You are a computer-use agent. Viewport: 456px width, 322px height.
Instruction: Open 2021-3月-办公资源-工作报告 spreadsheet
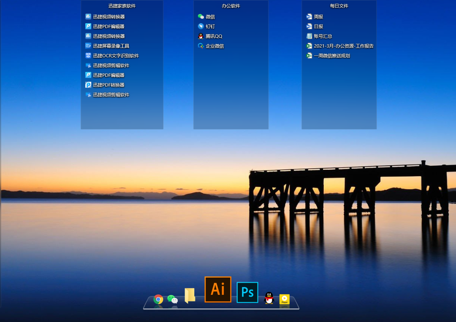coord(340,46)
